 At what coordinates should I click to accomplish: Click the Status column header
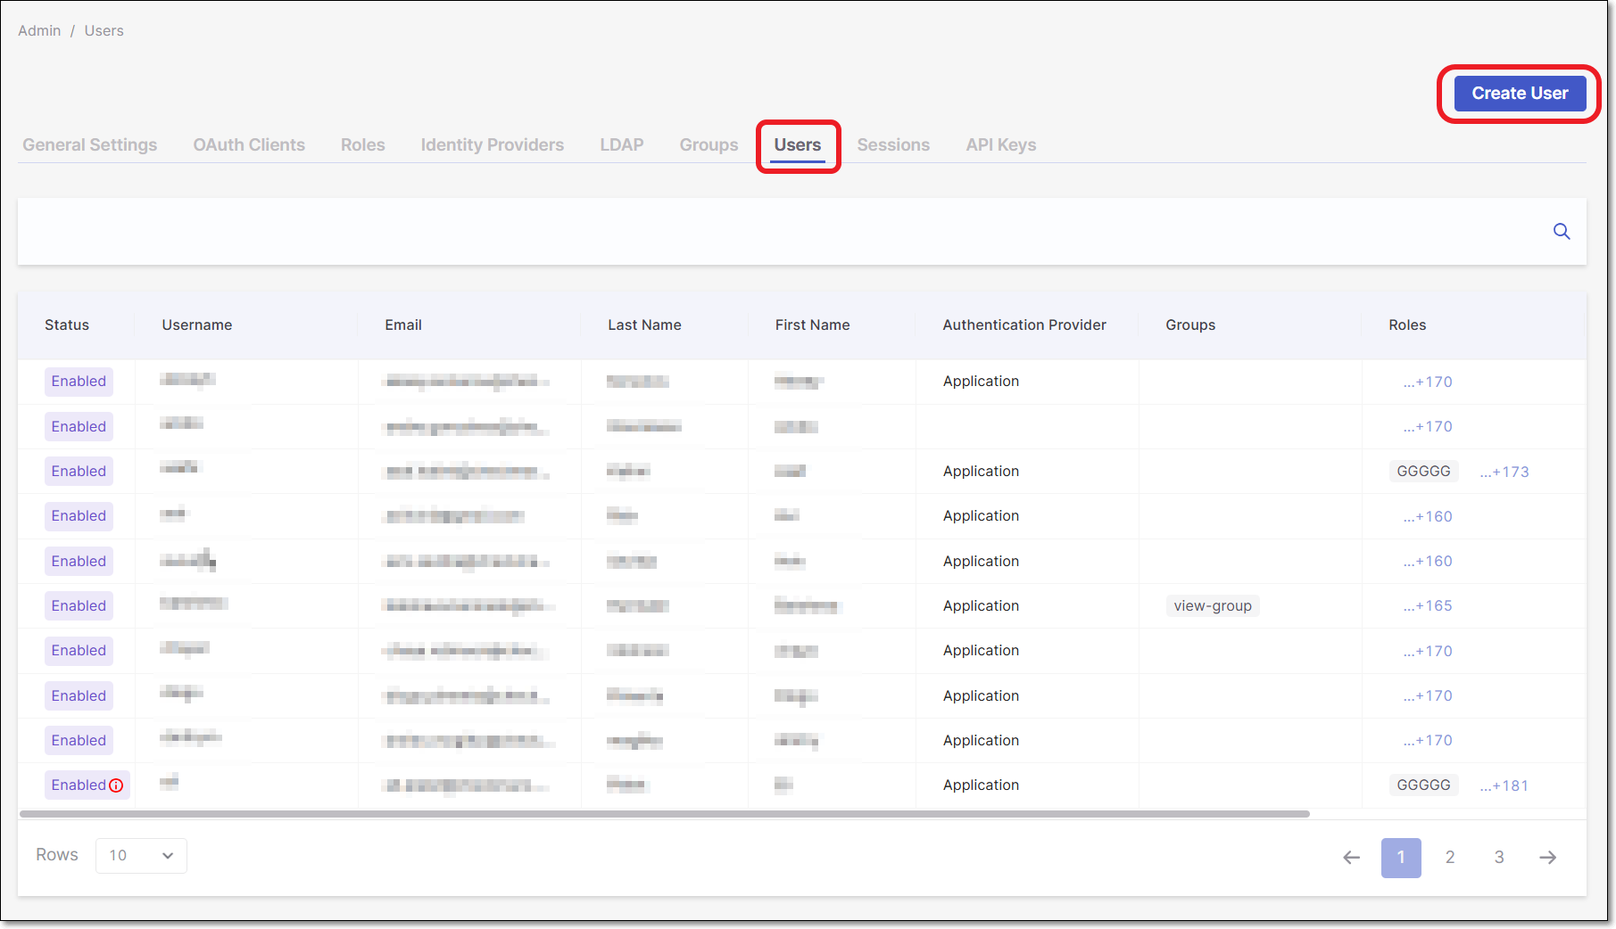click(x=67, y=325)
